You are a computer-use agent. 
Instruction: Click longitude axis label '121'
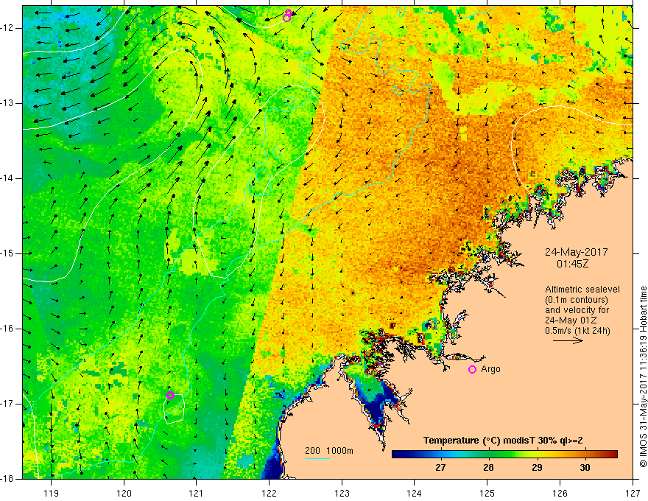[197, 493]
